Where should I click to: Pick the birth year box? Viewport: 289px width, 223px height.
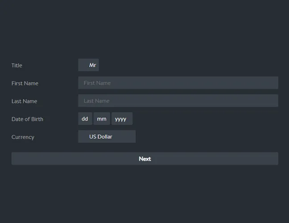(x=121, y=119)
